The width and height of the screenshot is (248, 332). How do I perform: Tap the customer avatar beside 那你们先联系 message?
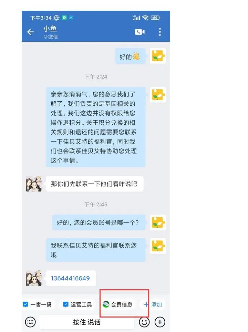coord(33,184)
